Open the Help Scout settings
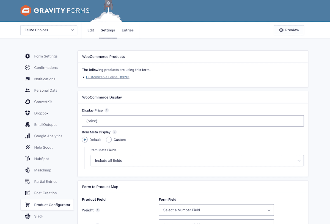The width and height of the screenshot is (330, 224). (43, 147)
